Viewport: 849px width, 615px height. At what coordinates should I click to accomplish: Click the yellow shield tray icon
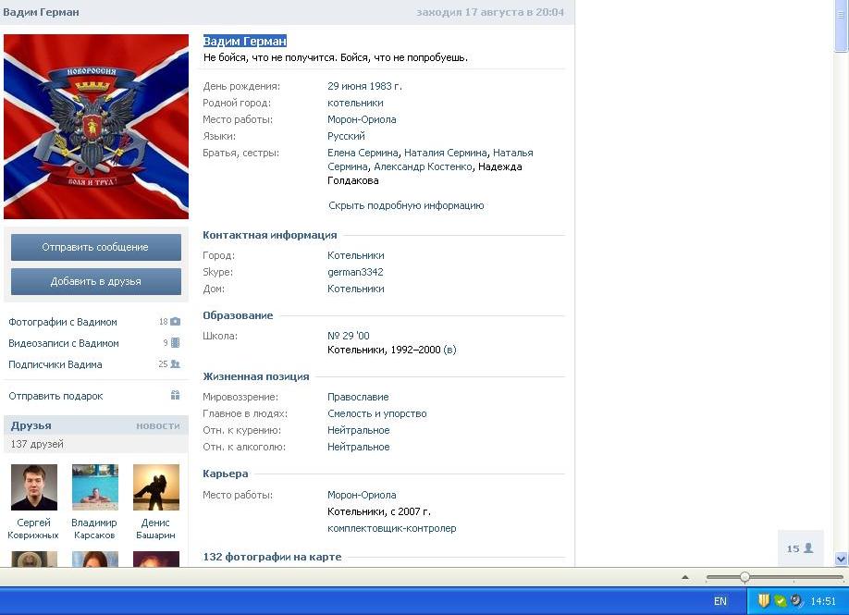click(x=763, y=600)
